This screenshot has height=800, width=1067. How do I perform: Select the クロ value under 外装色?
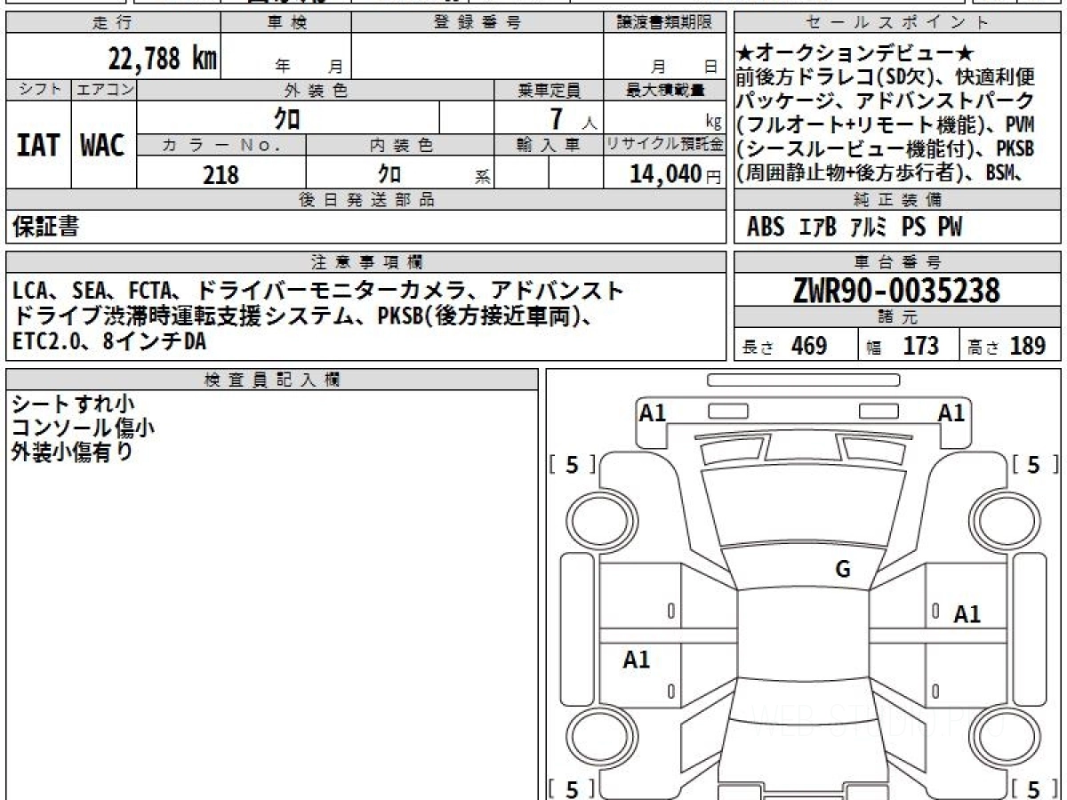click(x=286, y=118)
